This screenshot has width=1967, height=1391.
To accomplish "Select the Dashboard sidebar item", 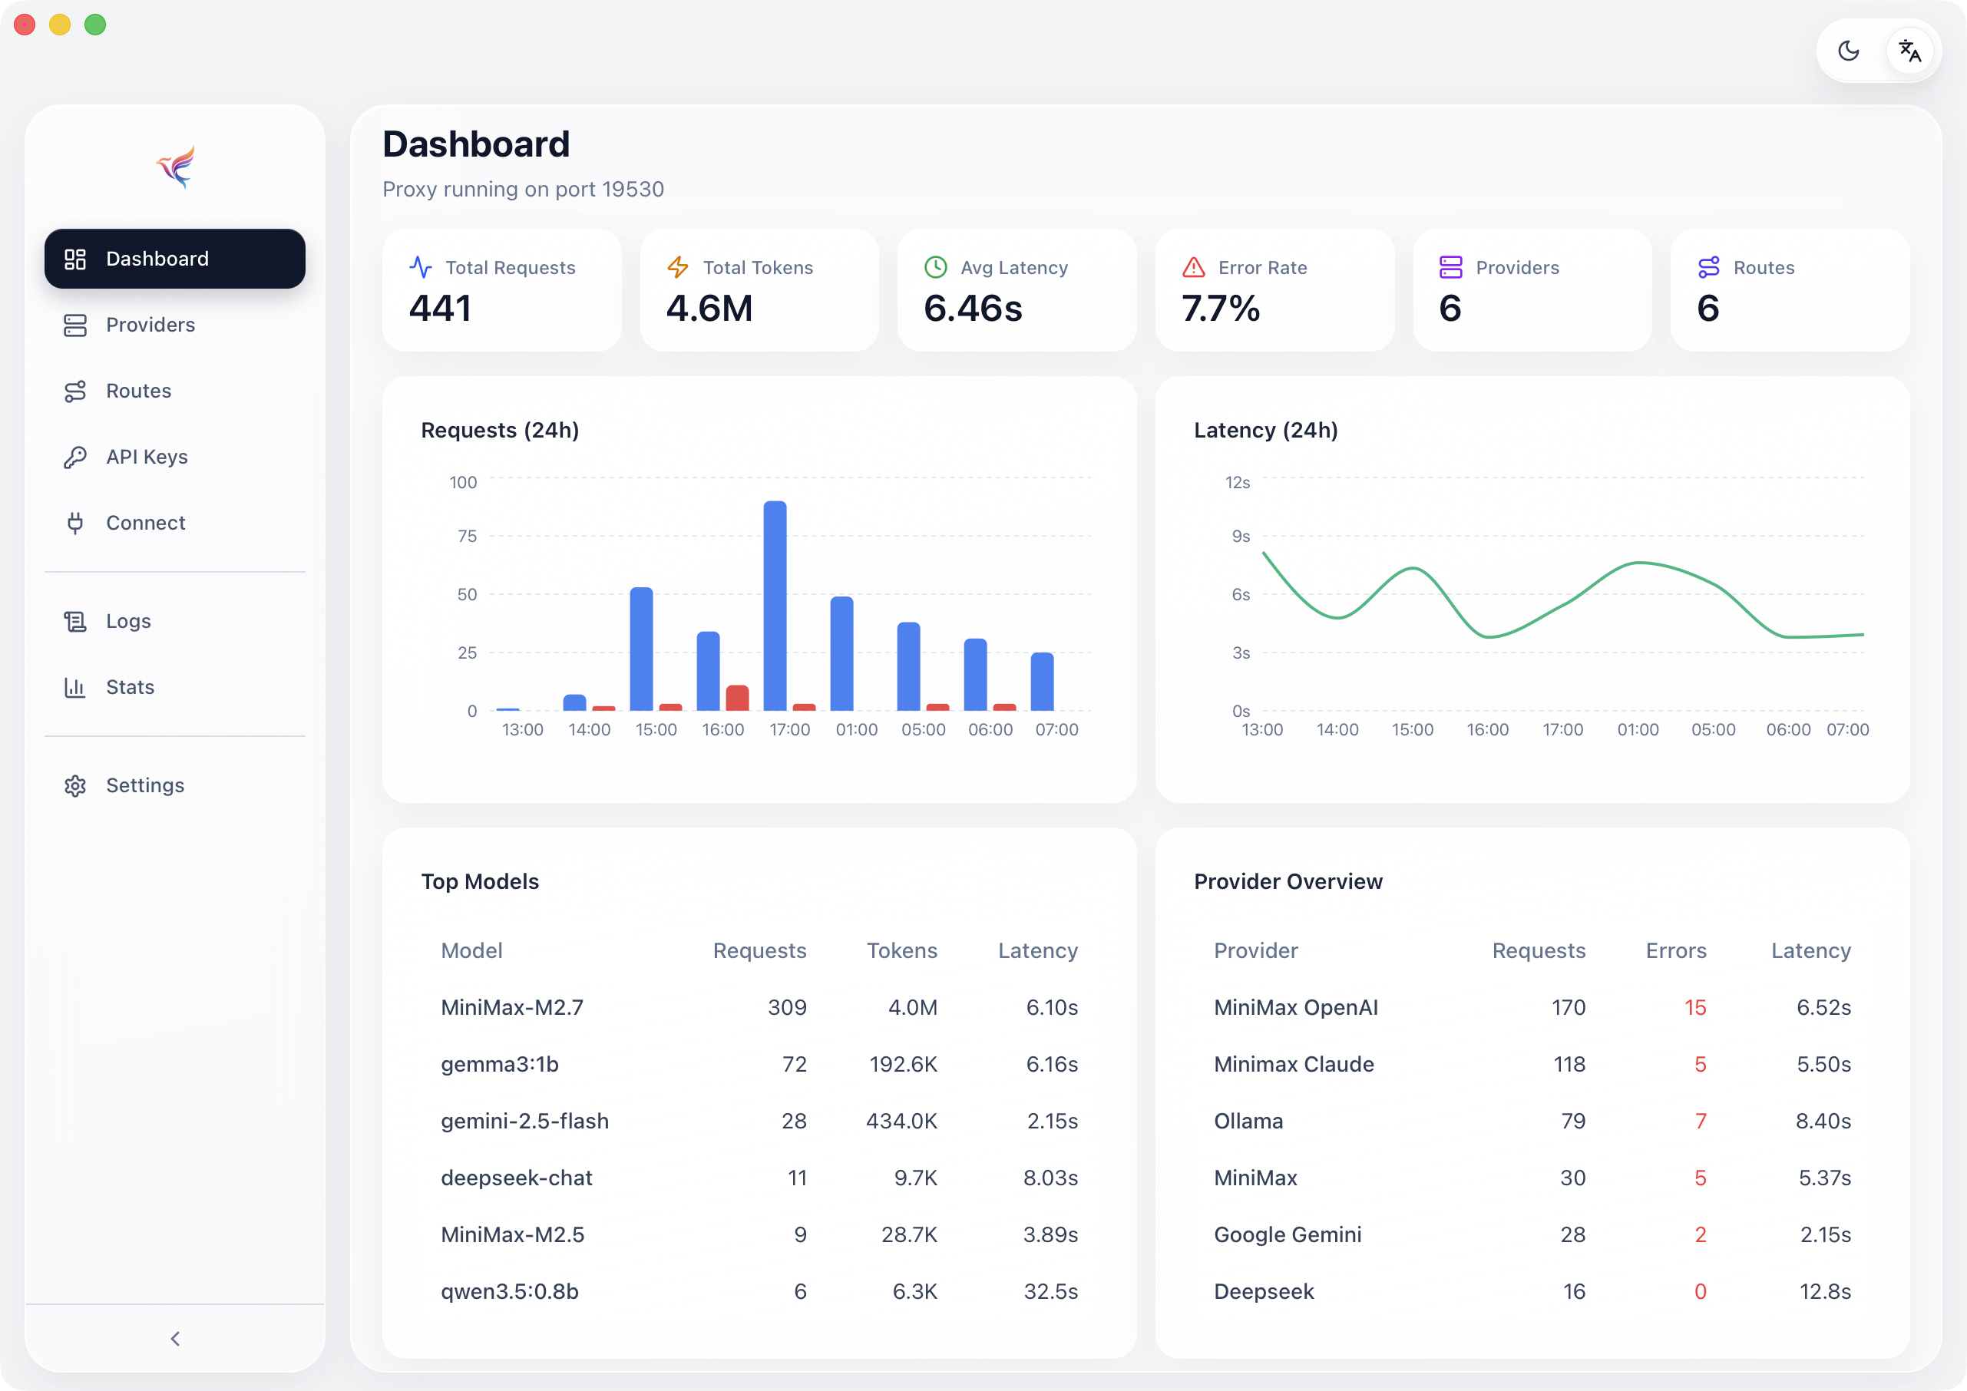I will coord(175,259).
